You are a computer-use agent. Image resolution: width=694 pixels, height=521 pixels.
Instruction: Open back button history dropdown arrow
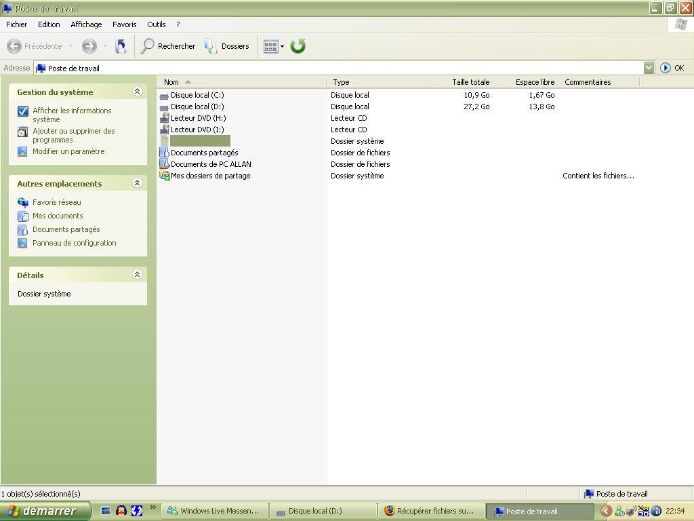pyautogui.click(x=70, y=46)
